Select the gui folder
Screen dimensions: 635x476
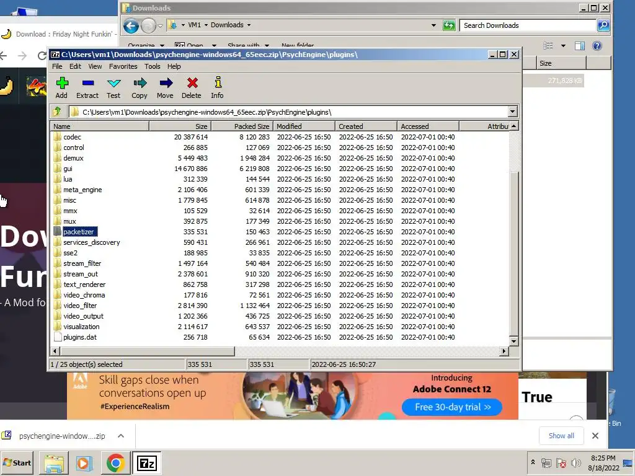point(68,169)
